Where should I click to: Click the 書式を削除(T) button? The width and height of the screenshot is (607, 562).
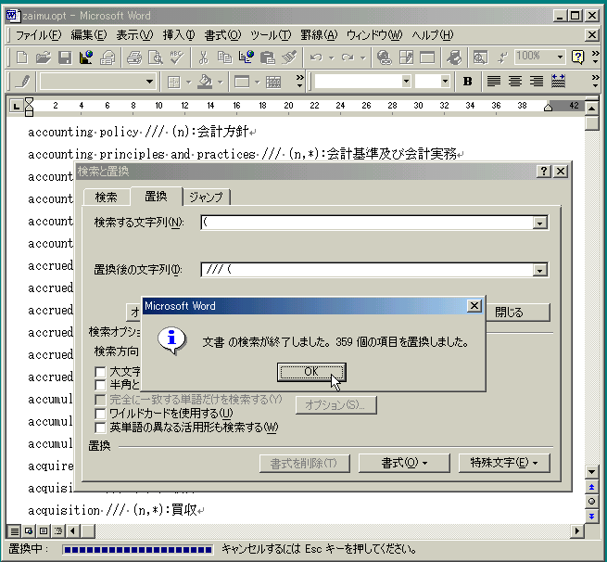tap(304, 463)
